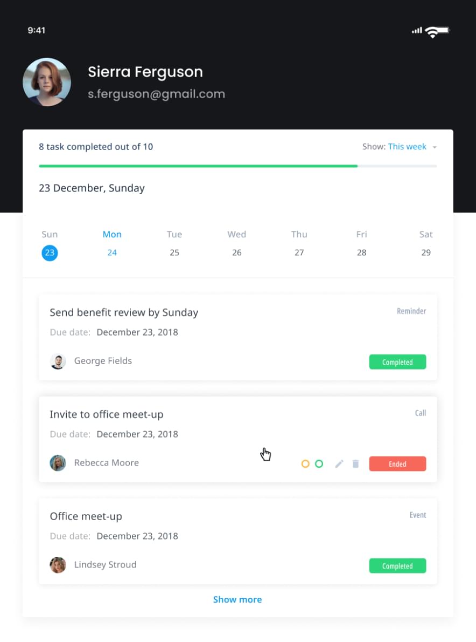Click the red Ended status button
The image size is (476, 642).
coord(397,464)
